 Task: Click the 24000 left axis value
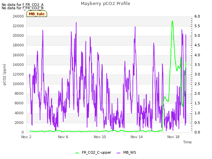coord(18,16)
